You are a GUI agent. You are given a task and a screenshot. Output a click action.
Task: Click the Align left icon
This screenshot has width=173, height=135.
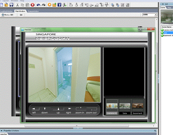point(71,5)
